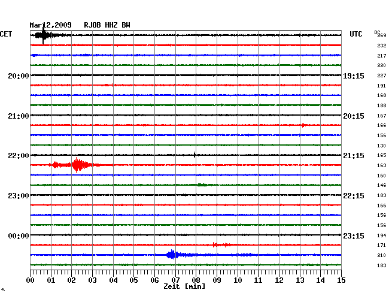This screenshot has height=296, width=389.
Task: Select minute 10 on the time axis
Action: [x=238, y=280]
